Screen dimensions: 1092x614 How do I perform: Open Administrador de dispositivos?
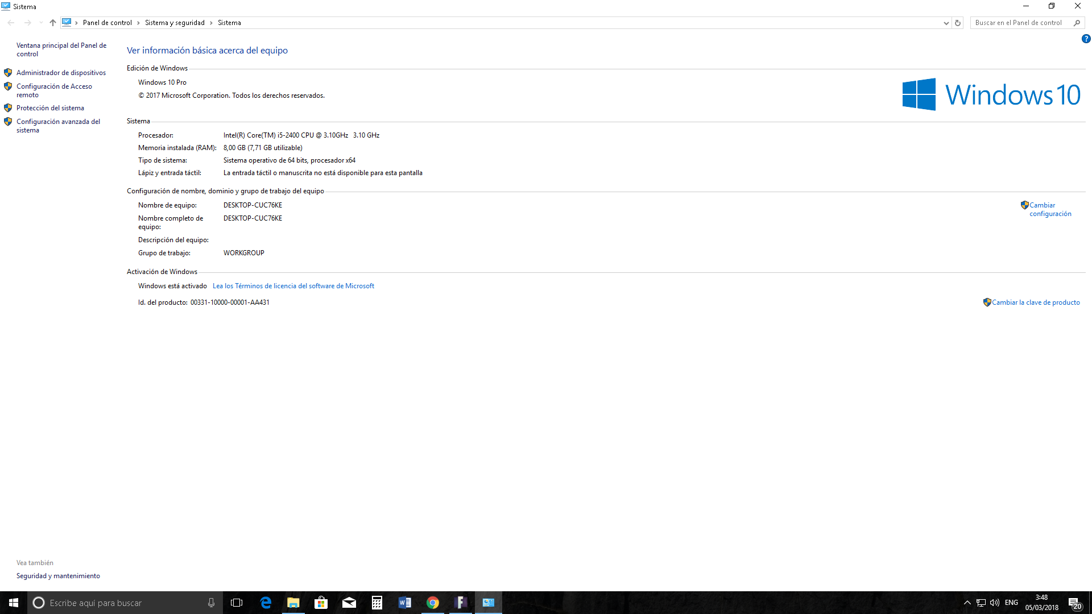(x=61, y=73)
